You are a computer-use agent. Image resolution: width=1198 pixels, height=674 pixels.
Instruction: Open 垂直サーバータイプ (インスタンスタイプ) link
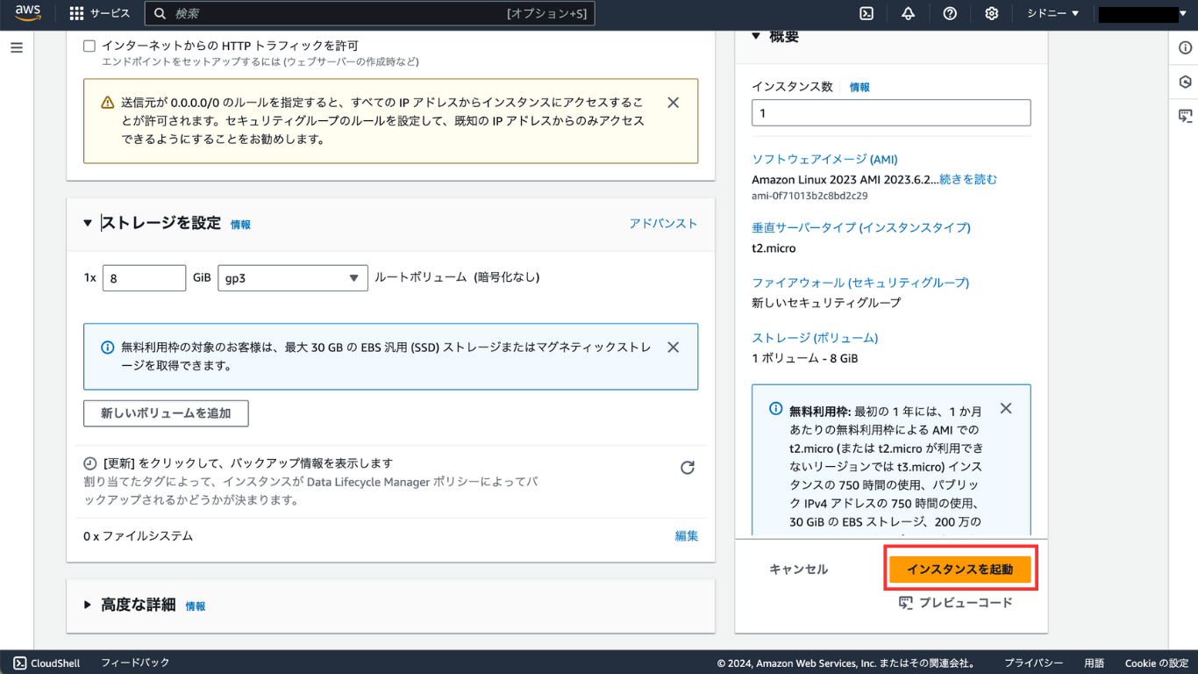click(861, 227)
